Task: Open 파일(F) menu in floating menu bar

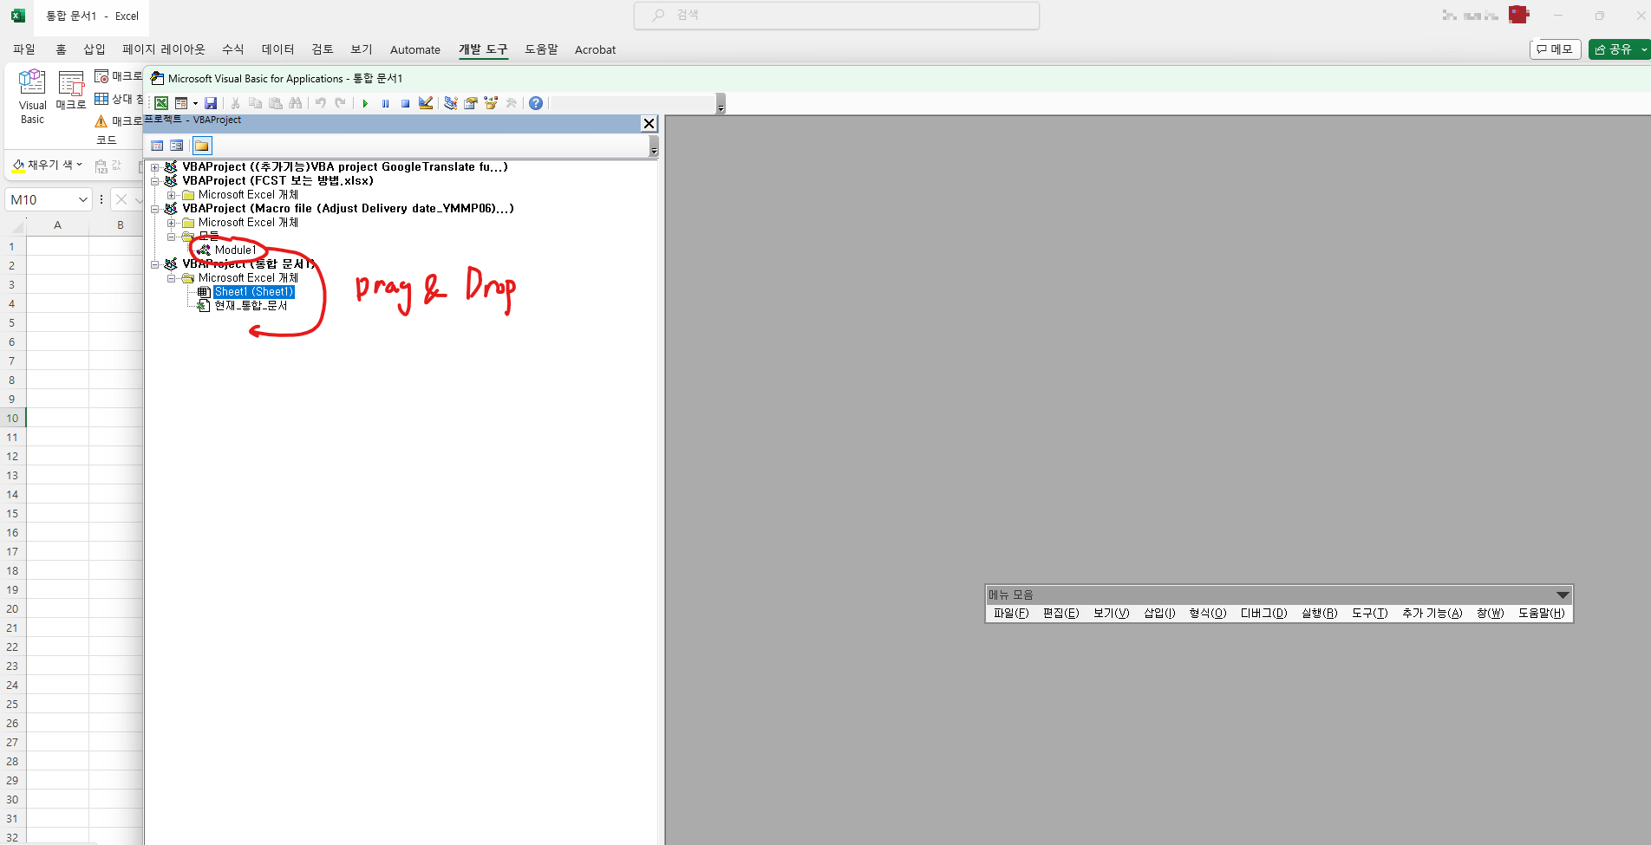Action: pos(1011,613)
